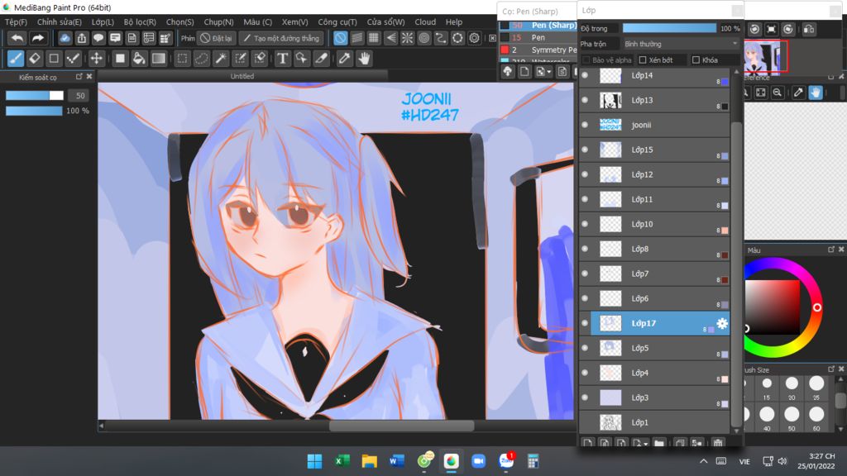Pick the Eyedropper tool in main toolbar
Image resolution: width=847 pixels, height=476 pixels.
(x=344, y=59)
